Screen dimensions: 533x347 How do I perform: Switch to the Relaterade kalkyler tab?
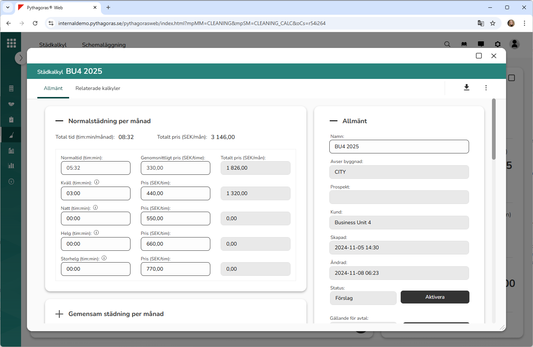(x=98, y=89)
